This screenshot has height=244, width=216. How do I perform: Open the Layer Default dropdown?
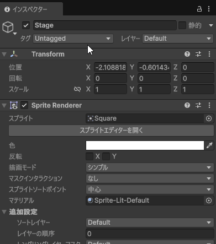(x=178, y=39)
